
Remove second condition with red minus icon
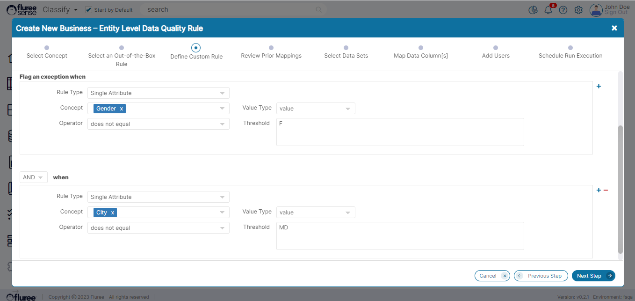click(x=606, y=190)
